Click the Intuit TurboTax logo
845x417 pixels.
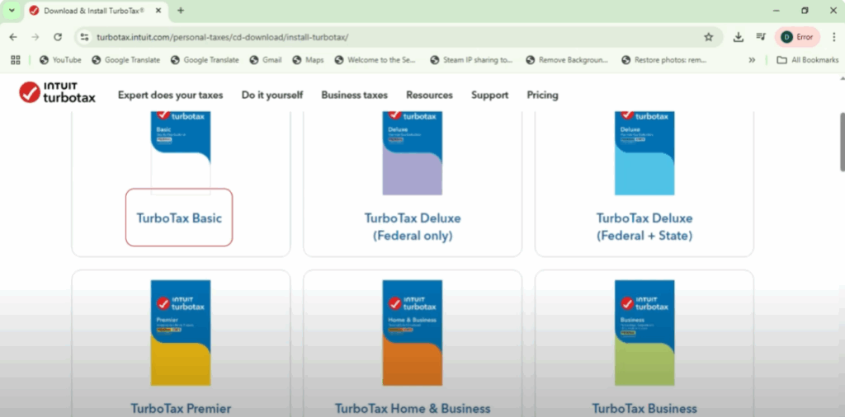click(57, 92)
